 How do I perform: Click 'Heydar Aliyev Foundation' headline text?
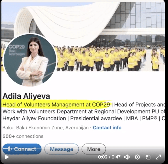(x=34, y=119)
